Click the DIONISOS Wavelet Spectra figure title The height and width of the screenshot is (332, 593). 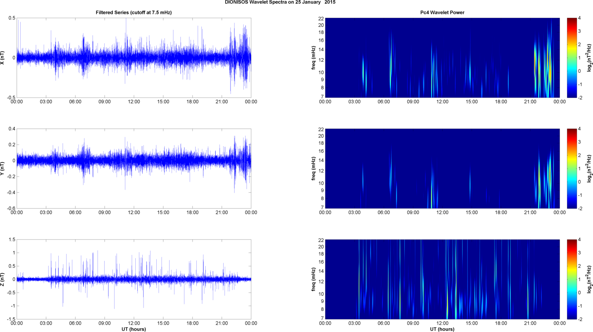pyautogui.click(x=280, y=2)
